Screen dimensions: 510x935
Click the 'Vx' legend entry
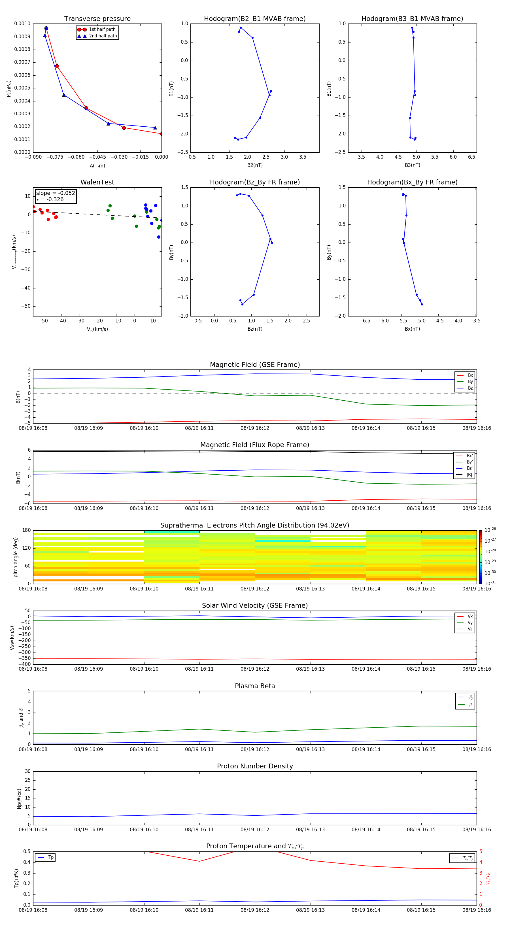tap(465, 616)
